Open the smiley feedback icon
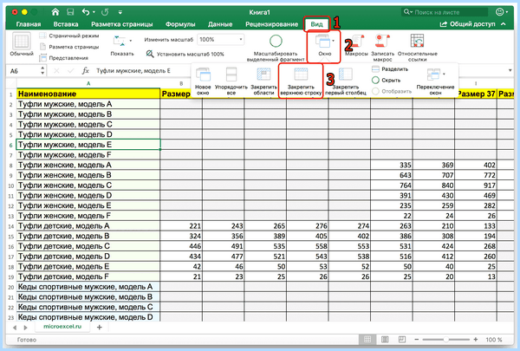 (x=499, y=12)
